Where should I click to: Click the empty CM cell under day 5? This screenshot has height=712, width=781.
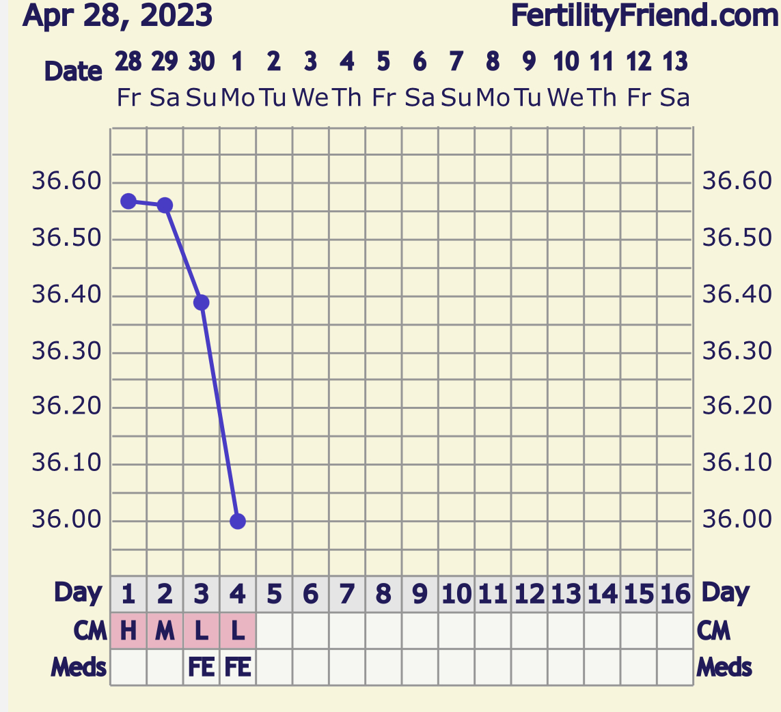pos(274,631)
